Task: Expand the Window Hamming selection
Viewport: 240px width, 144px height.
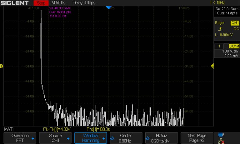Action: point(90,138)
